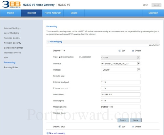This screenshot has width=164, height=135.
Task: Click the Validate Code input field
Action: tap(121, 113)
